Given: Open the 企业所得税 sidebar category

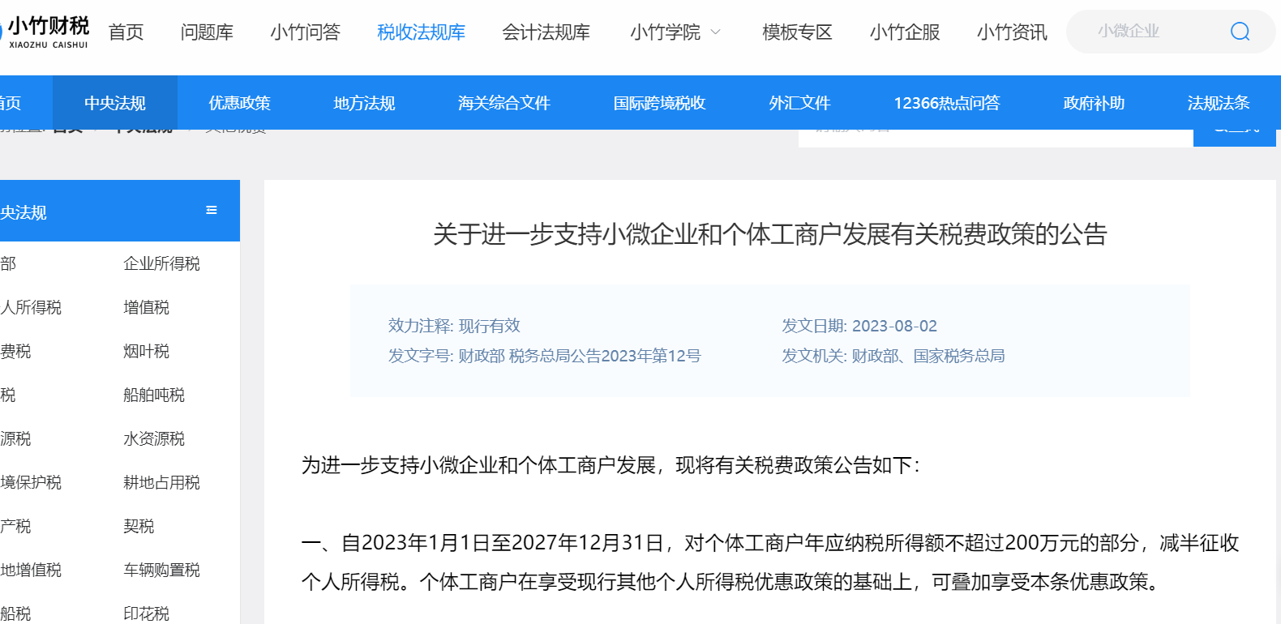Looking at the screenshot, I should [161, 263].
